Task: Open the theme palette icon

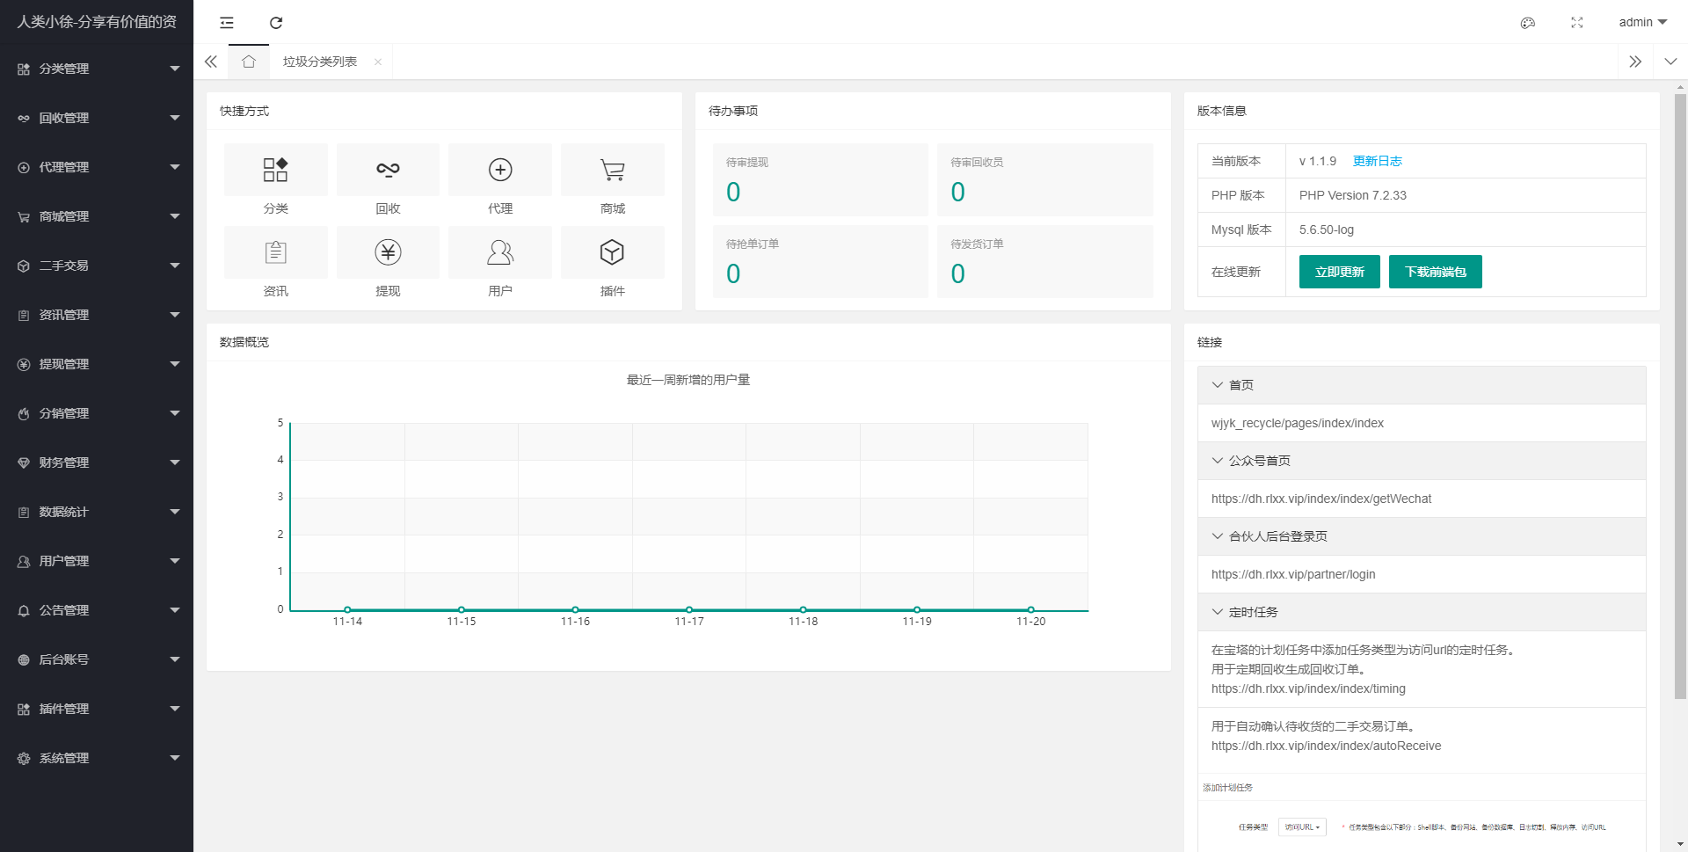Action: 1528,22
